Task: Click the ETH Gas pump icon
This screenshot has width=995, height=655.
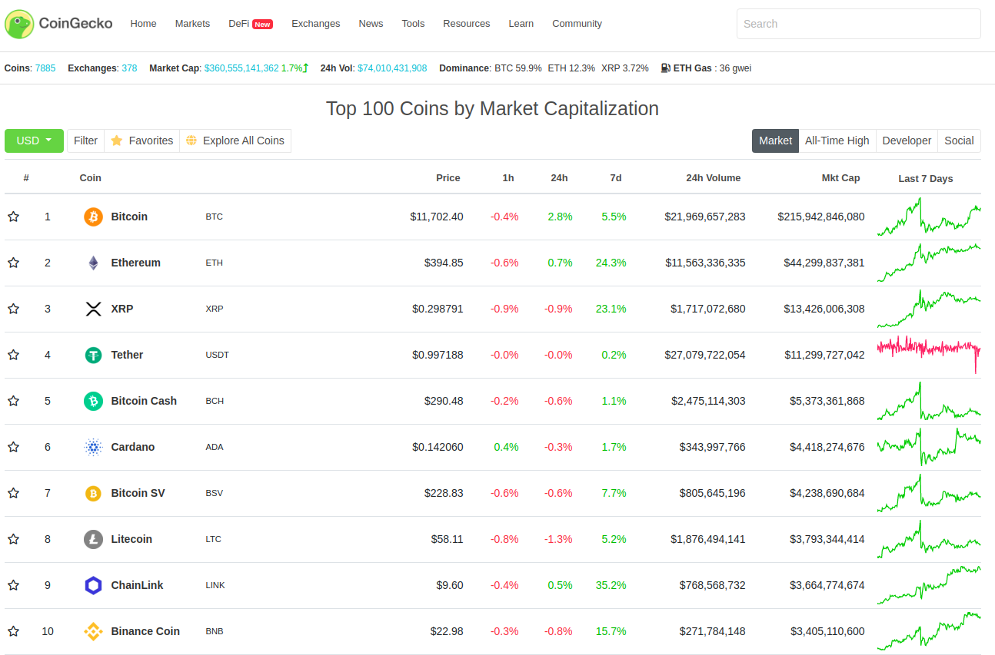Action: click(x=665, y=68)
